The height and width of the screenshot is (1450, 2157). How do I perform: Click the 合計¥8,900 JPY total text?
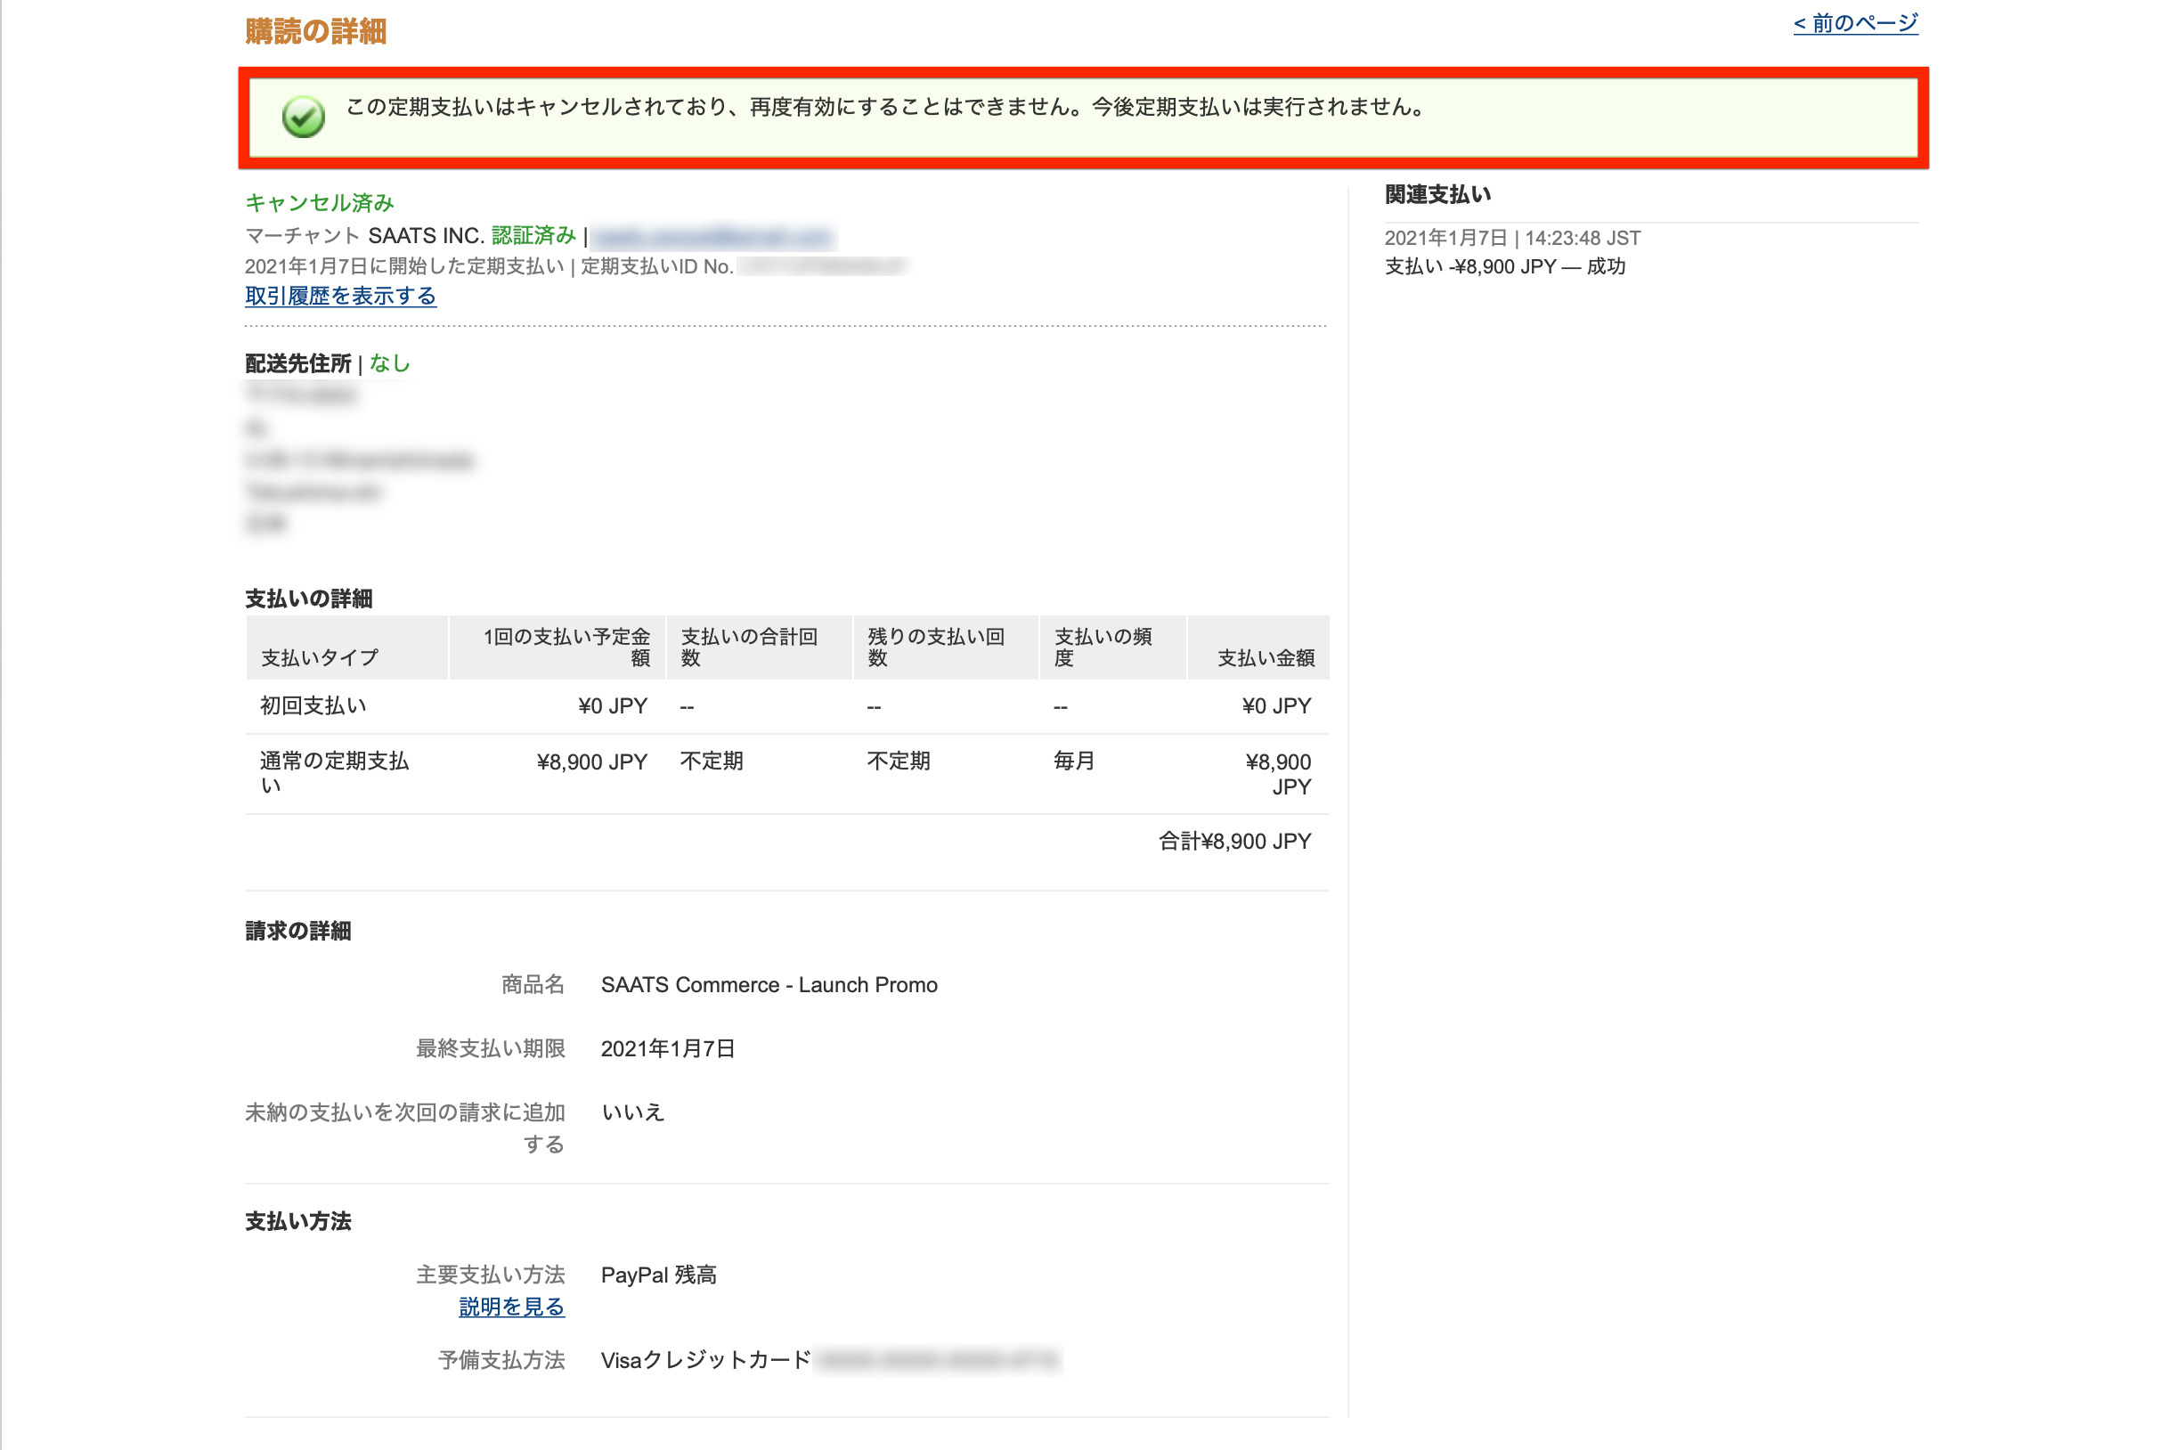pos(1234,842)
